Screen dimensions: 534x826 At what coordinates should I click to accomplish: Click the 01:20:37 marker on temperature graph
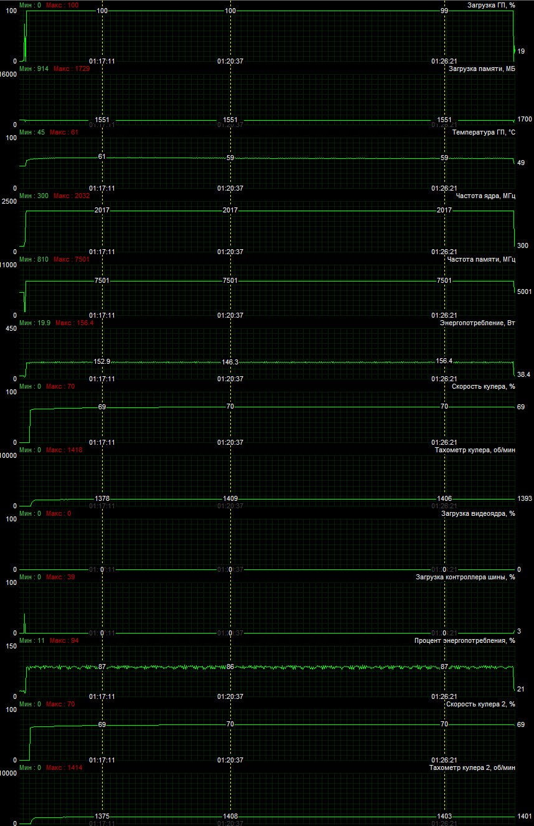[x=230, y=188]
